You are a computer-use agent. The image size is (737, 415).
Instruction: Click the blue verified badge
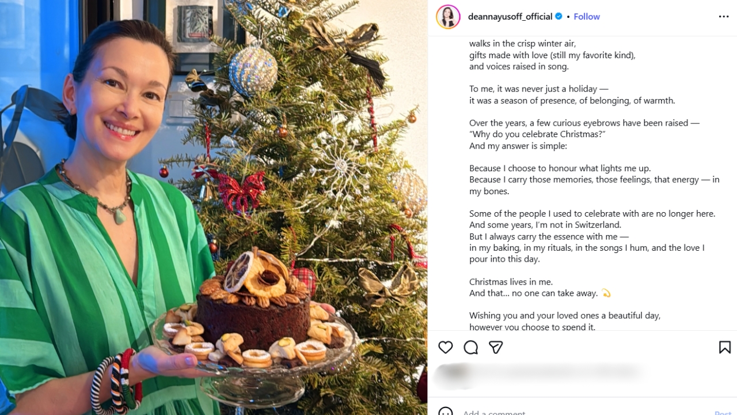tap(559, 17)
